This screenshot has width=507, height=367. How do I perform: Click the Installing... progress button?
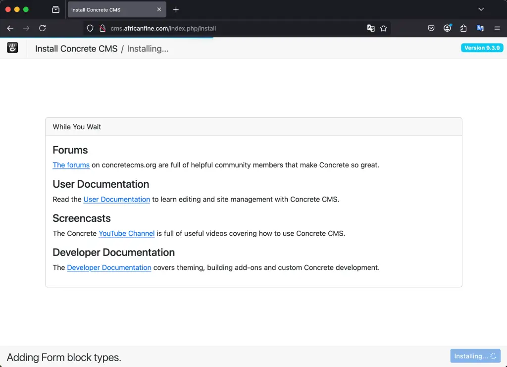click(x=475, y=356)
